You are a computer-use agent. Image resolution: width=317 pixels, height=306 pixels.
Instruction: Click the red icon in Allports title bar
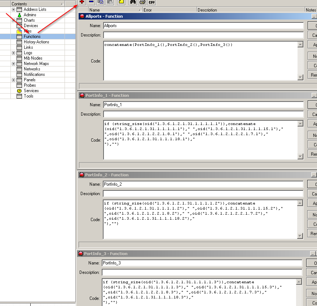pos(82,16)
